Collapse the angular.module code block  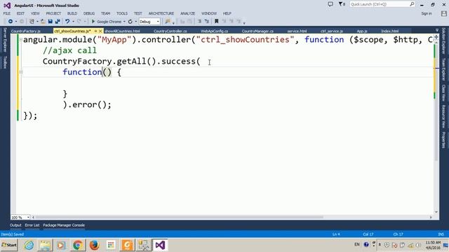point(20,40)
